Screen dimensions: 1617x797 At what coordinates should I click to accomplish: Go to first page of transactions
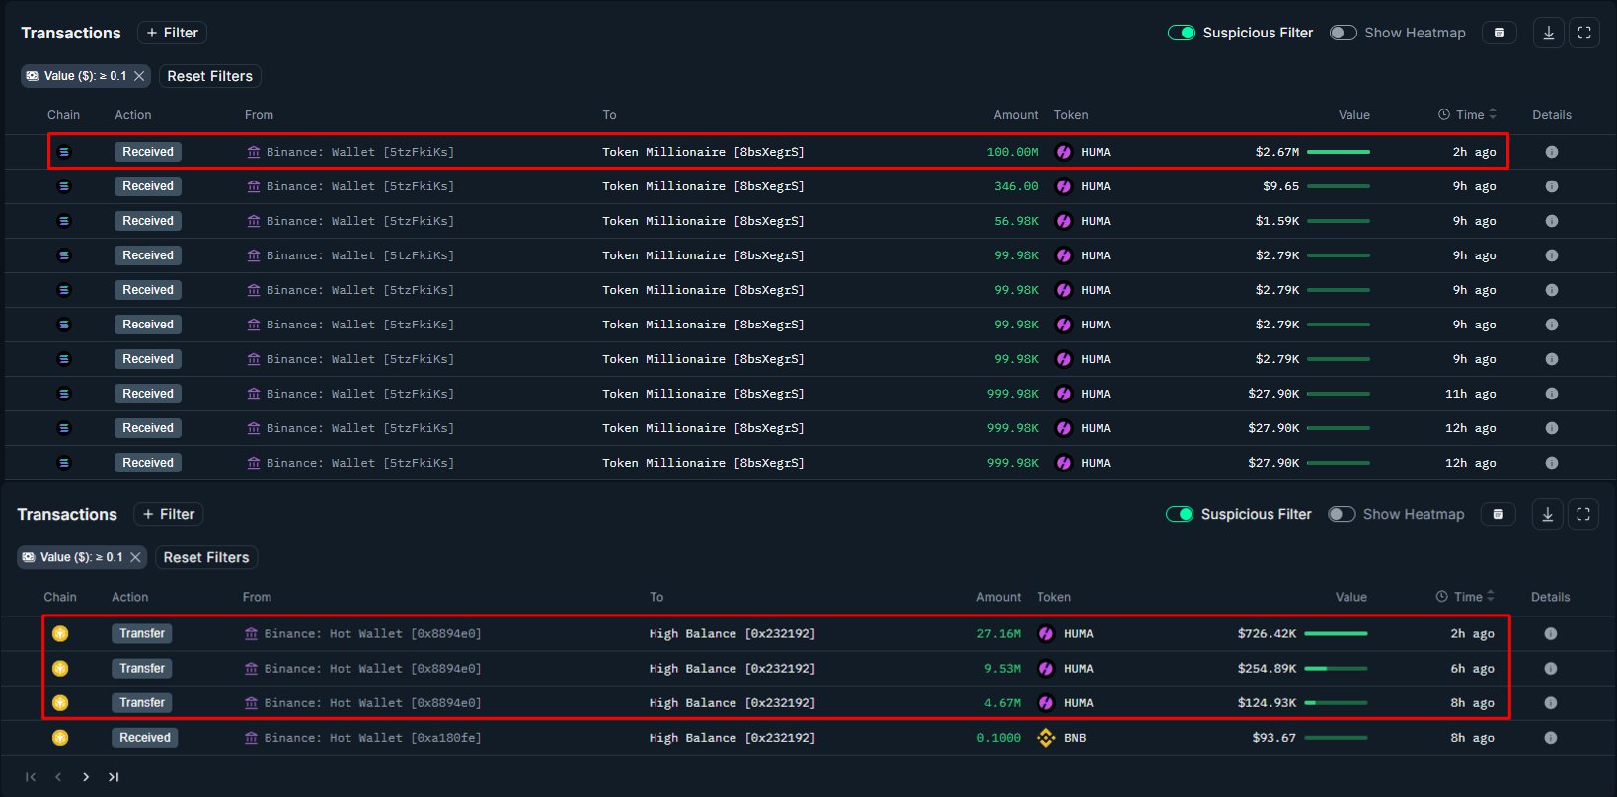pyautogui.click(x=31, y=777)
